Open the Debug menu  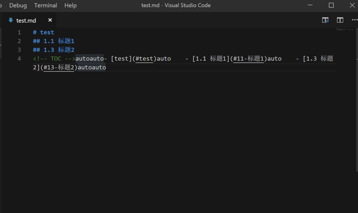coord(18,5)
